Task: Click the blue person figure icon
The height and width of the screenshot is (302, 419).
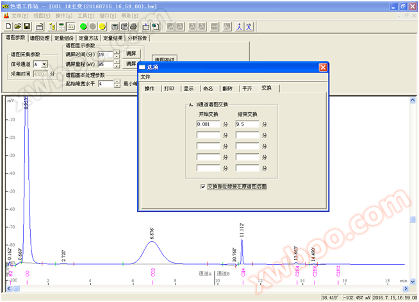Action: [x=239, y=27]
